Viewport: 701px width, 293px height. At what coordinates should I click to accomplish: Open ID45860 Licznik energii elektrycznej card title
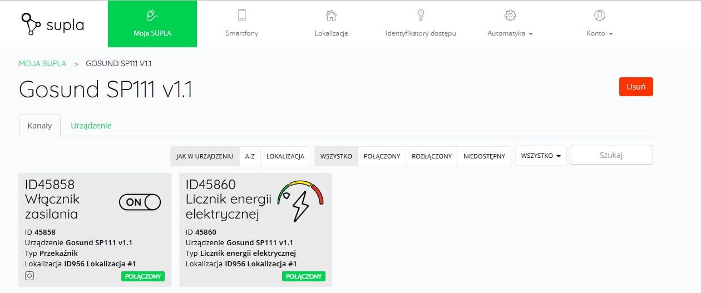pyautogui.click(x=228, y=199)
